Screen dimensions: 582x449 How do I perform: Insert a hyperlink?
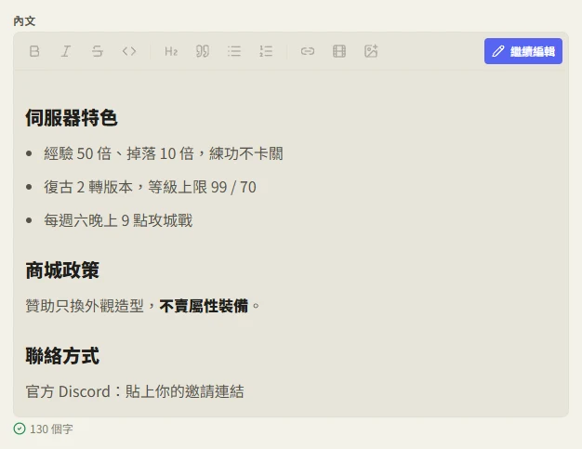coord(308,51)
